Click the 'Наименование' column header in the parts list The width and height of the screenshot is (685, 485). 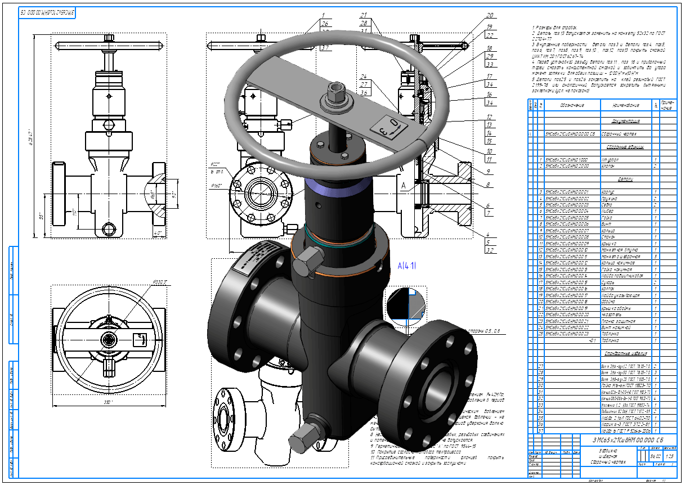[626, 105]
